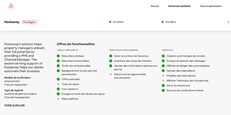231x115 pixels.
Task: Click the OPÉRATIONS column header
Action: pos(167,50)
